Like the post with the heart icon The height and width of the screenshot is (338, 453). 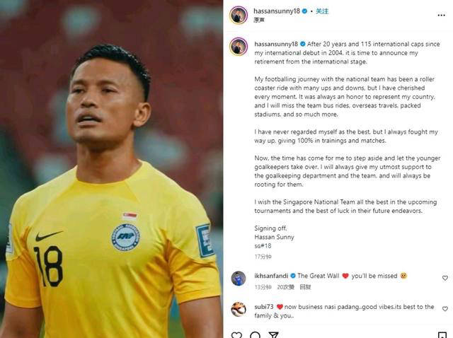click(x=237, y=335)
